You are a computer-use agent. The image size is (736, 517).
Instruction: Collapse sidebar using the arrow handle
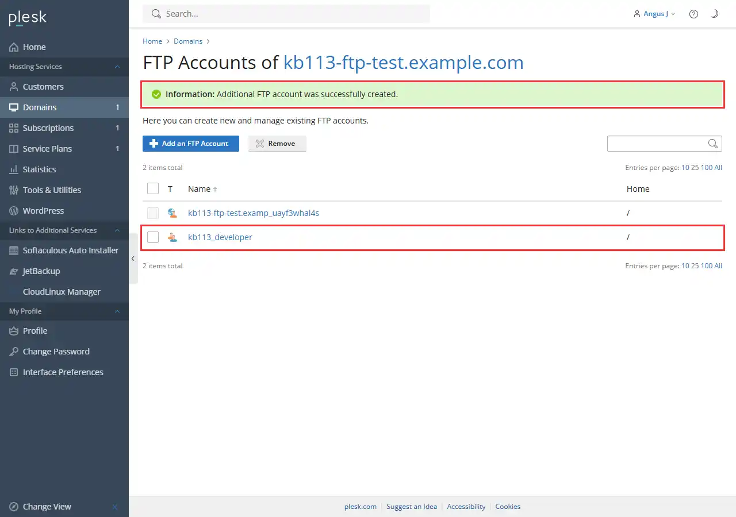(133, 258)
